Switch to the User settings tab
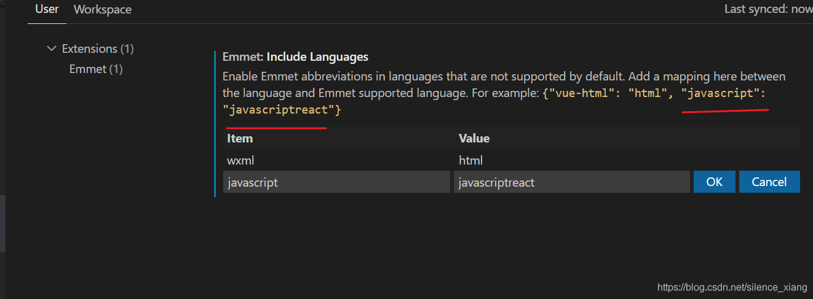This screenshot has height=299, width=813. click(47, 10)
